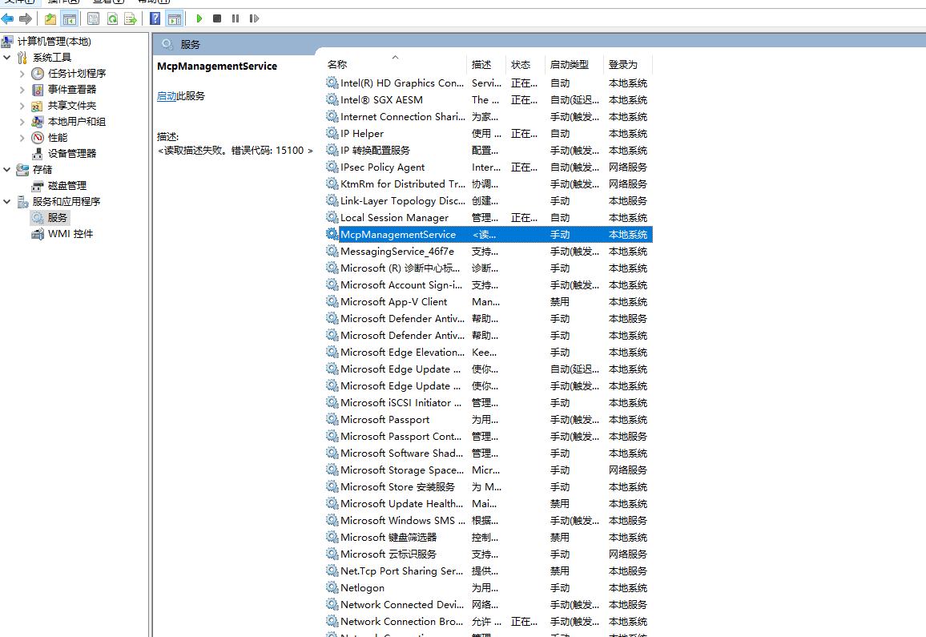
Task: Click the 启动 link to start this service
Action: (167, 95)
